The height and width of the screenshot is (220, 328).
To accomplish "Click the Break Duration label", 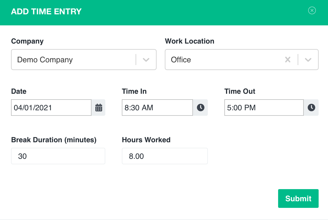I will (53, 140).
